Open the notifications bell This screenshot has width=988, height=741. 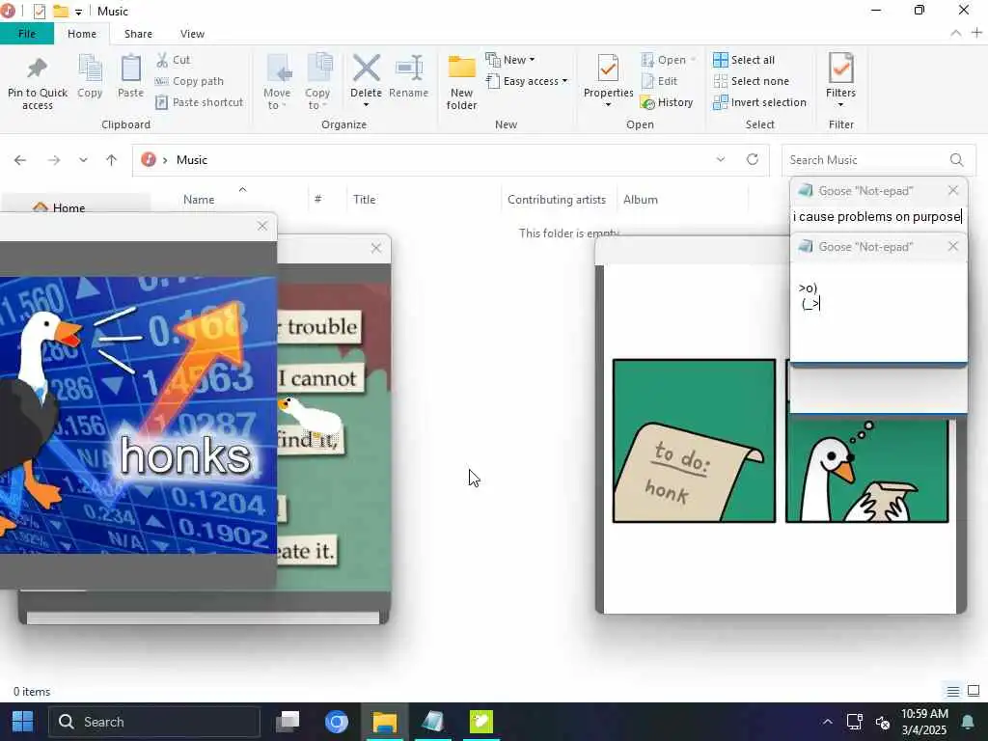(x=967, y=722)
